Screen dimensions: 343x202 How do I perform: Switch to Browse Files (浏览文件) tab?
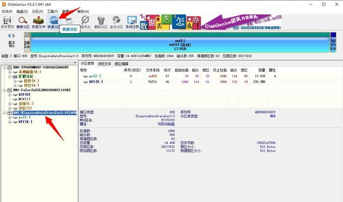click(104, 64)
